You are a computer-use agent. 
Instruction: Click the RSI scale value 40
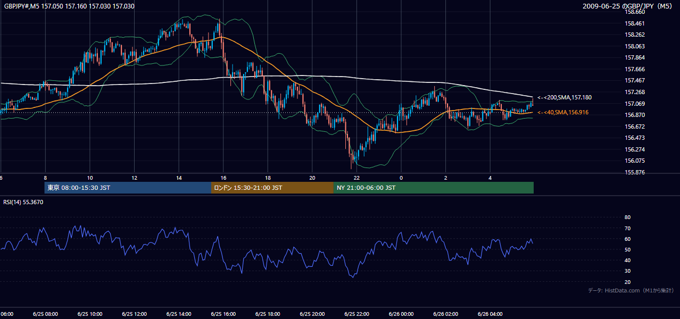[x=627, y=260]
